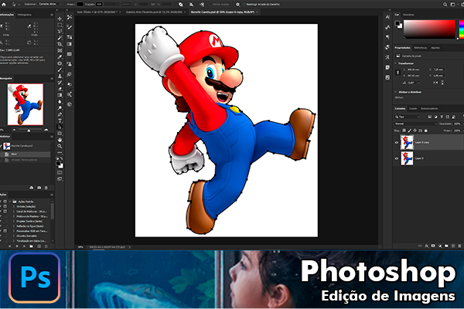Viewport: 464px width, 309px height.
Task: Toggle Restringir arrasto do caminho checkbox
Action: click(244, 5)
